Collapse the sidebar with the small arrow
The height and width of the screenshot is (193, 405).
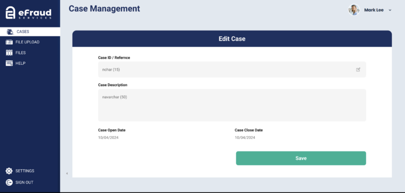point(67,173)
